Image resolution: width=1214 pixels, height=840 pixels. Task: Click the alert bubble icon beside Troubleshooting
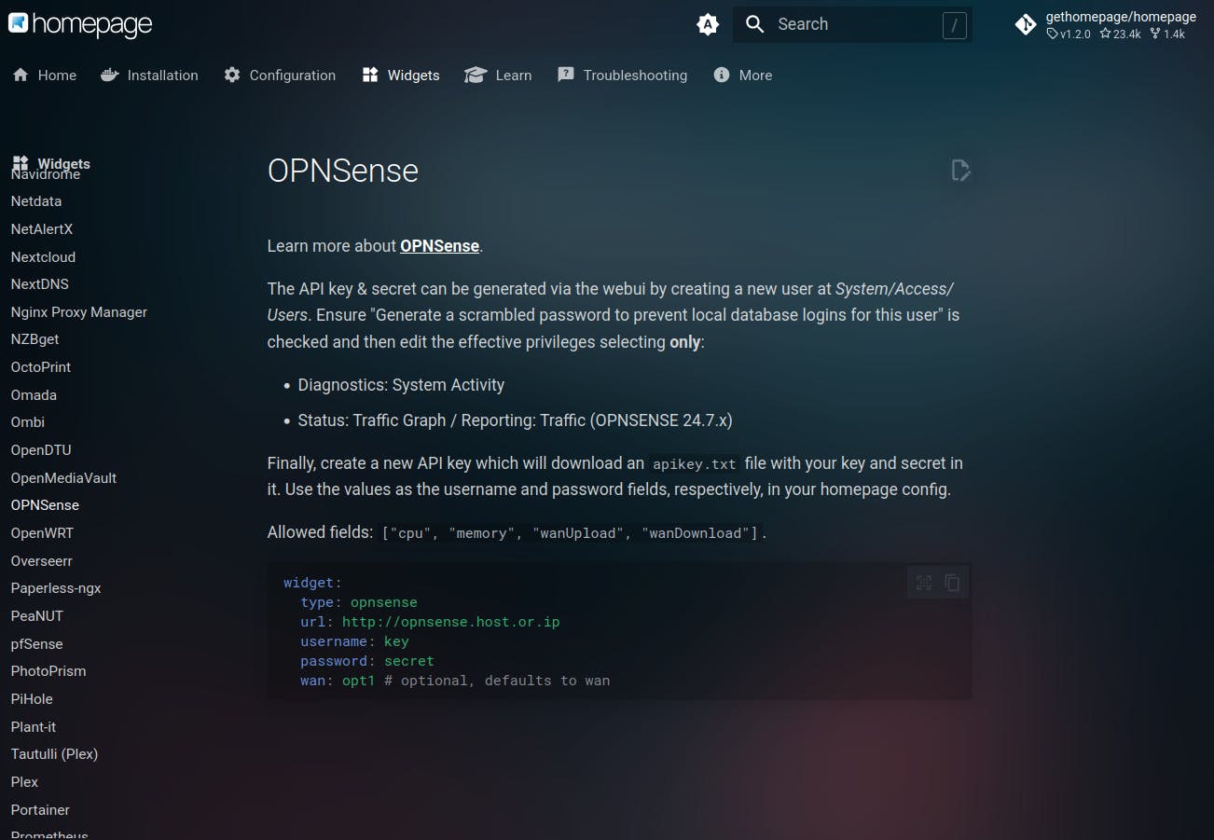pos(566,75)
